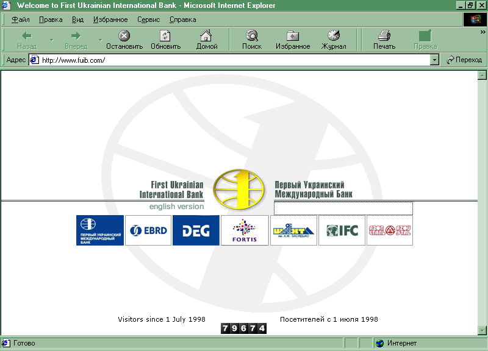Open the Журнал history pane
This screenshot has height=351, width=488.
[334, 40]
